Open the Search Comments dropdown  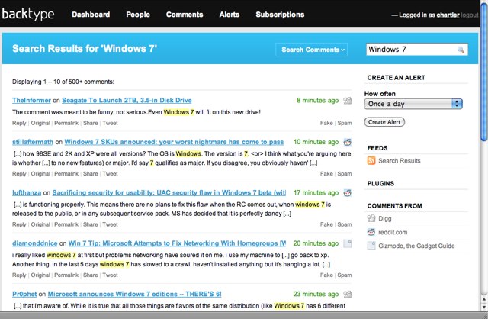[x=312, y=50]
